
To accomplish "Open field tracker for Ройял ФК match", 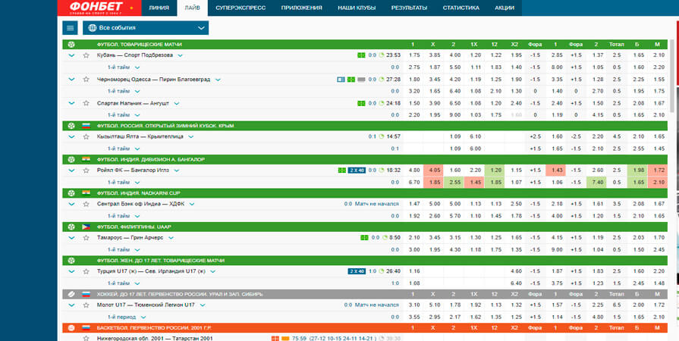I will pos(342,170).
